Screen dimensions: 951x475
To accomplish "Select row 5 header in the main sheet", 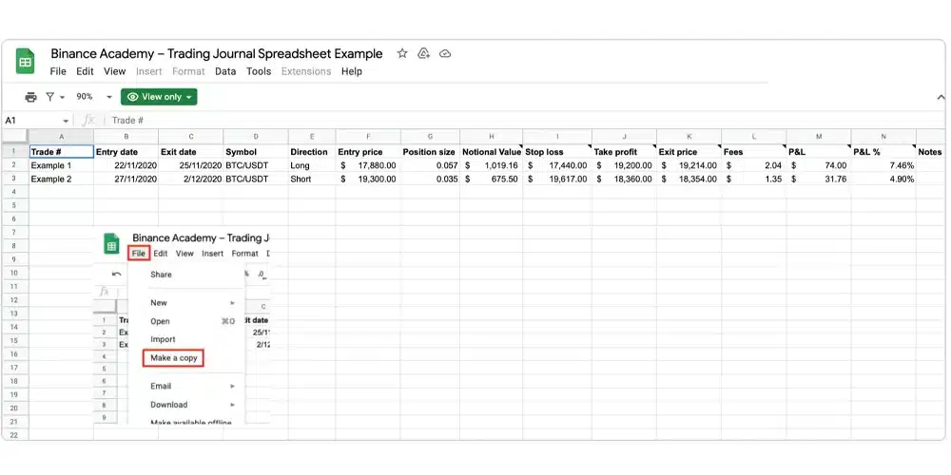I will (x=14, y=205).
